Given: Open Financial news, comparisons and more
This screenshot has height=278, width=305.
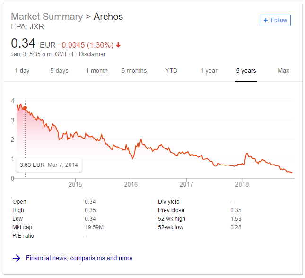Looking at the screenshot, I should click(79, 258).
